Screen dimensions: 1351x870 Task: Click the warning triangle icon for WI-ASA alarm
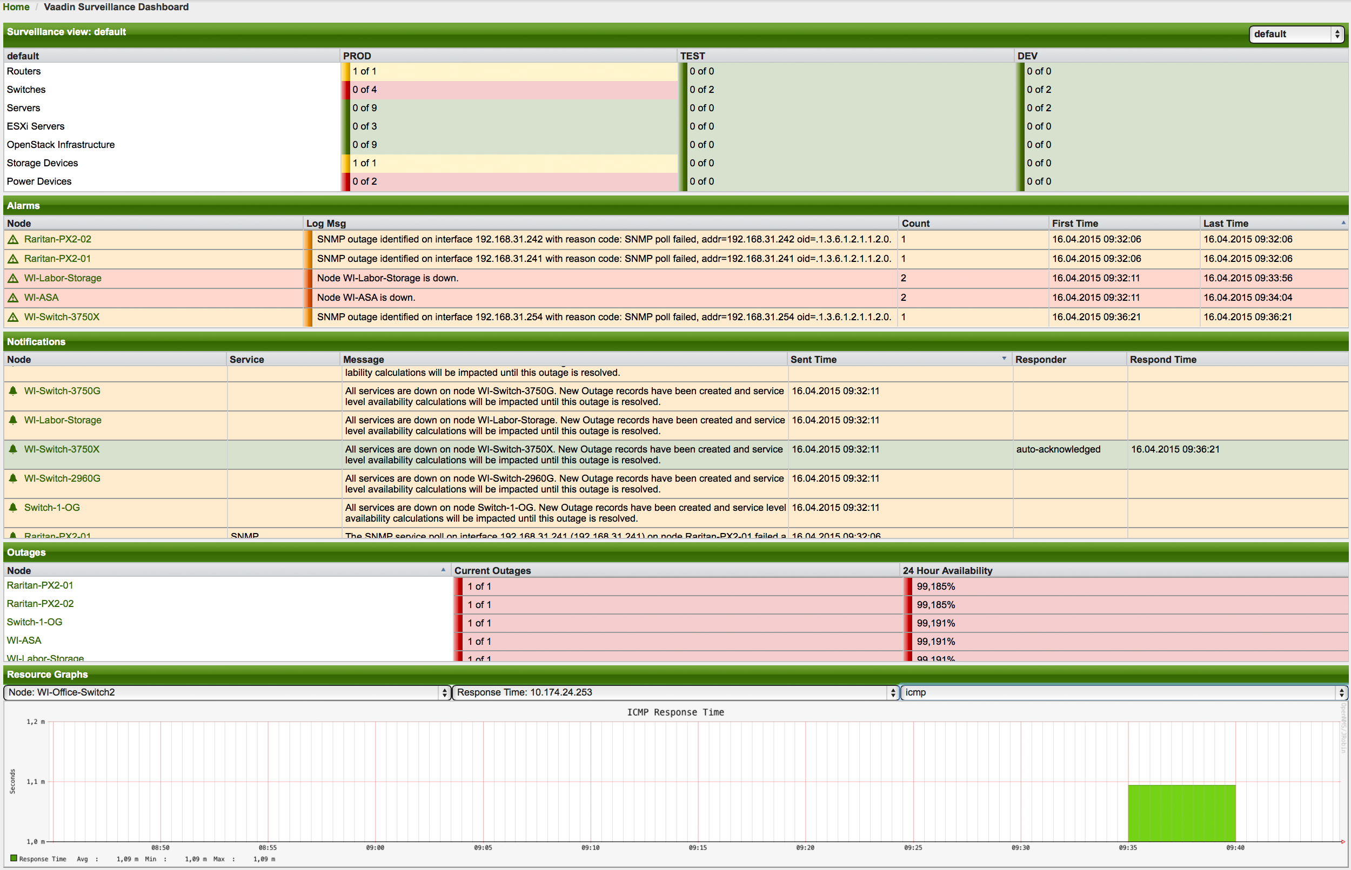(x=13, y=298)
